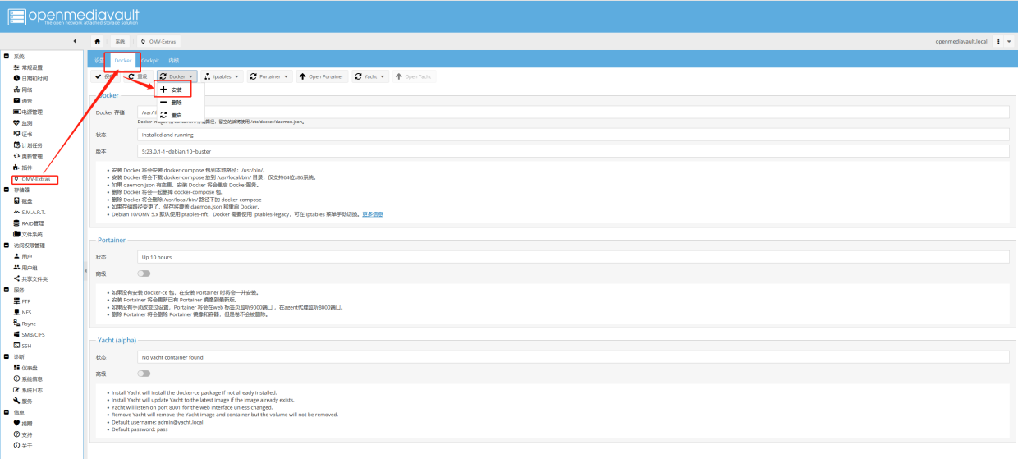Open the 关于 about page

point(27,445)
